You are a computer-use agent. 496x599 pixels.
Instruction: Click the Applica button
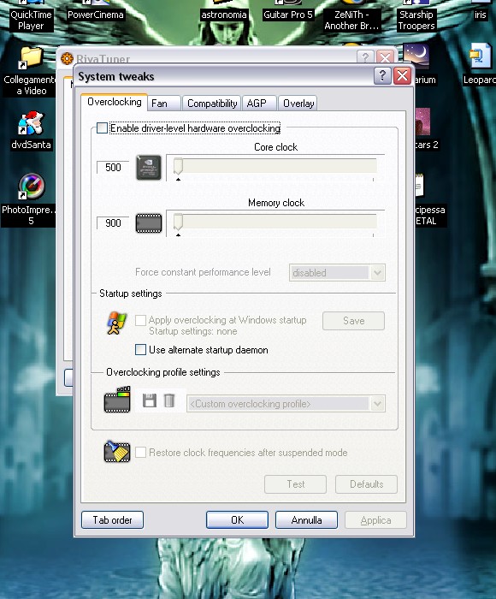click(375, 520)
